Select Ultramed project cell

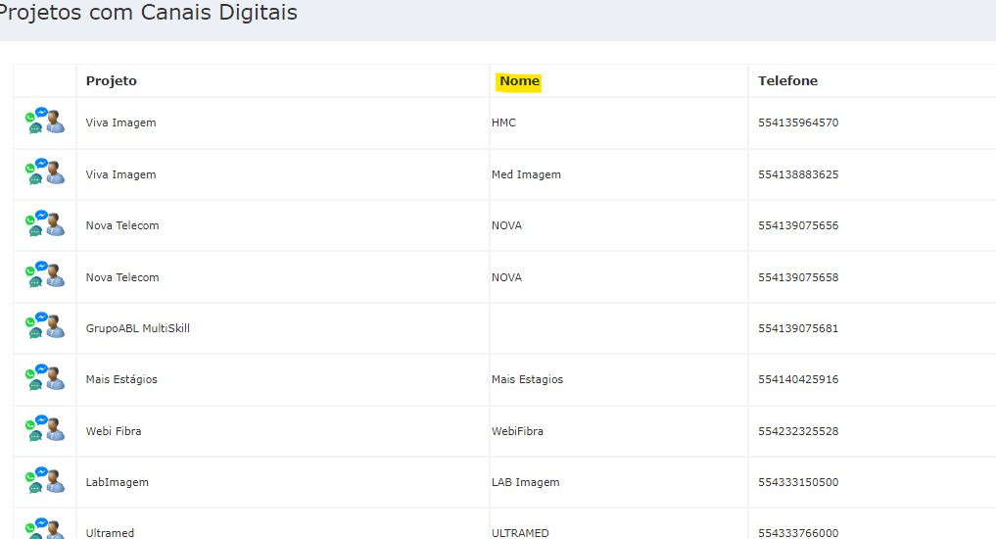pyautogui.click(x=110, y=533)
